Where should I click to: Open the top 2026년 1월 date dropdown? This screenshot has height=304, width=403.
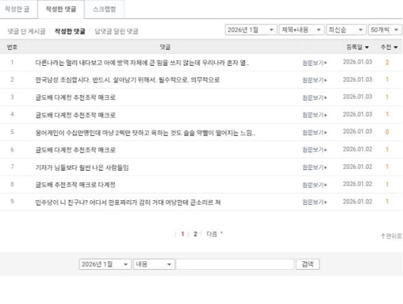pyautogui.click(x=251, y=30)
